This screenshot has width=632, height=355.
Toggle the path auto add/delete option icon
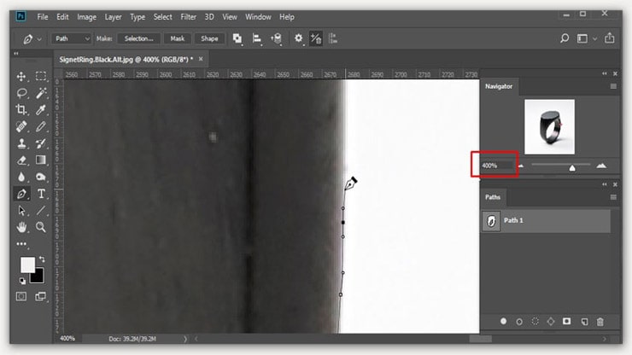coord(316,38)
